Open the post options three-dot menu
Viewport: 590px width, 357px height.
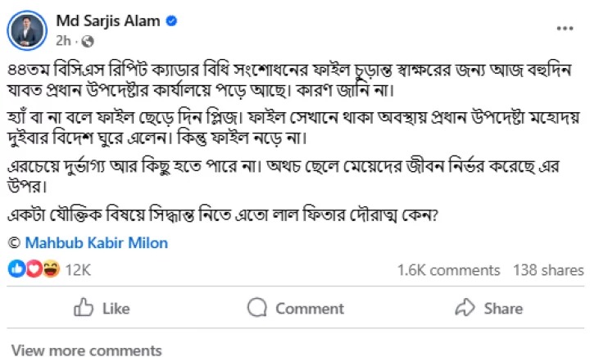tap(565, 27)
